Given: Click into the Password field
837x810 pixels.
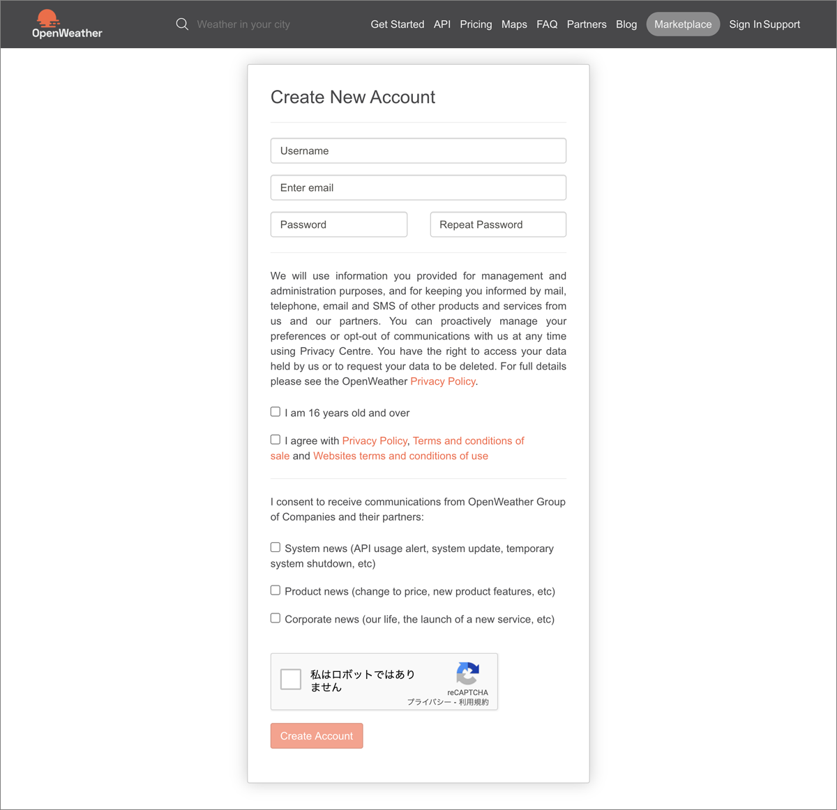Looking at the screenshot, I should pos(339,224).
